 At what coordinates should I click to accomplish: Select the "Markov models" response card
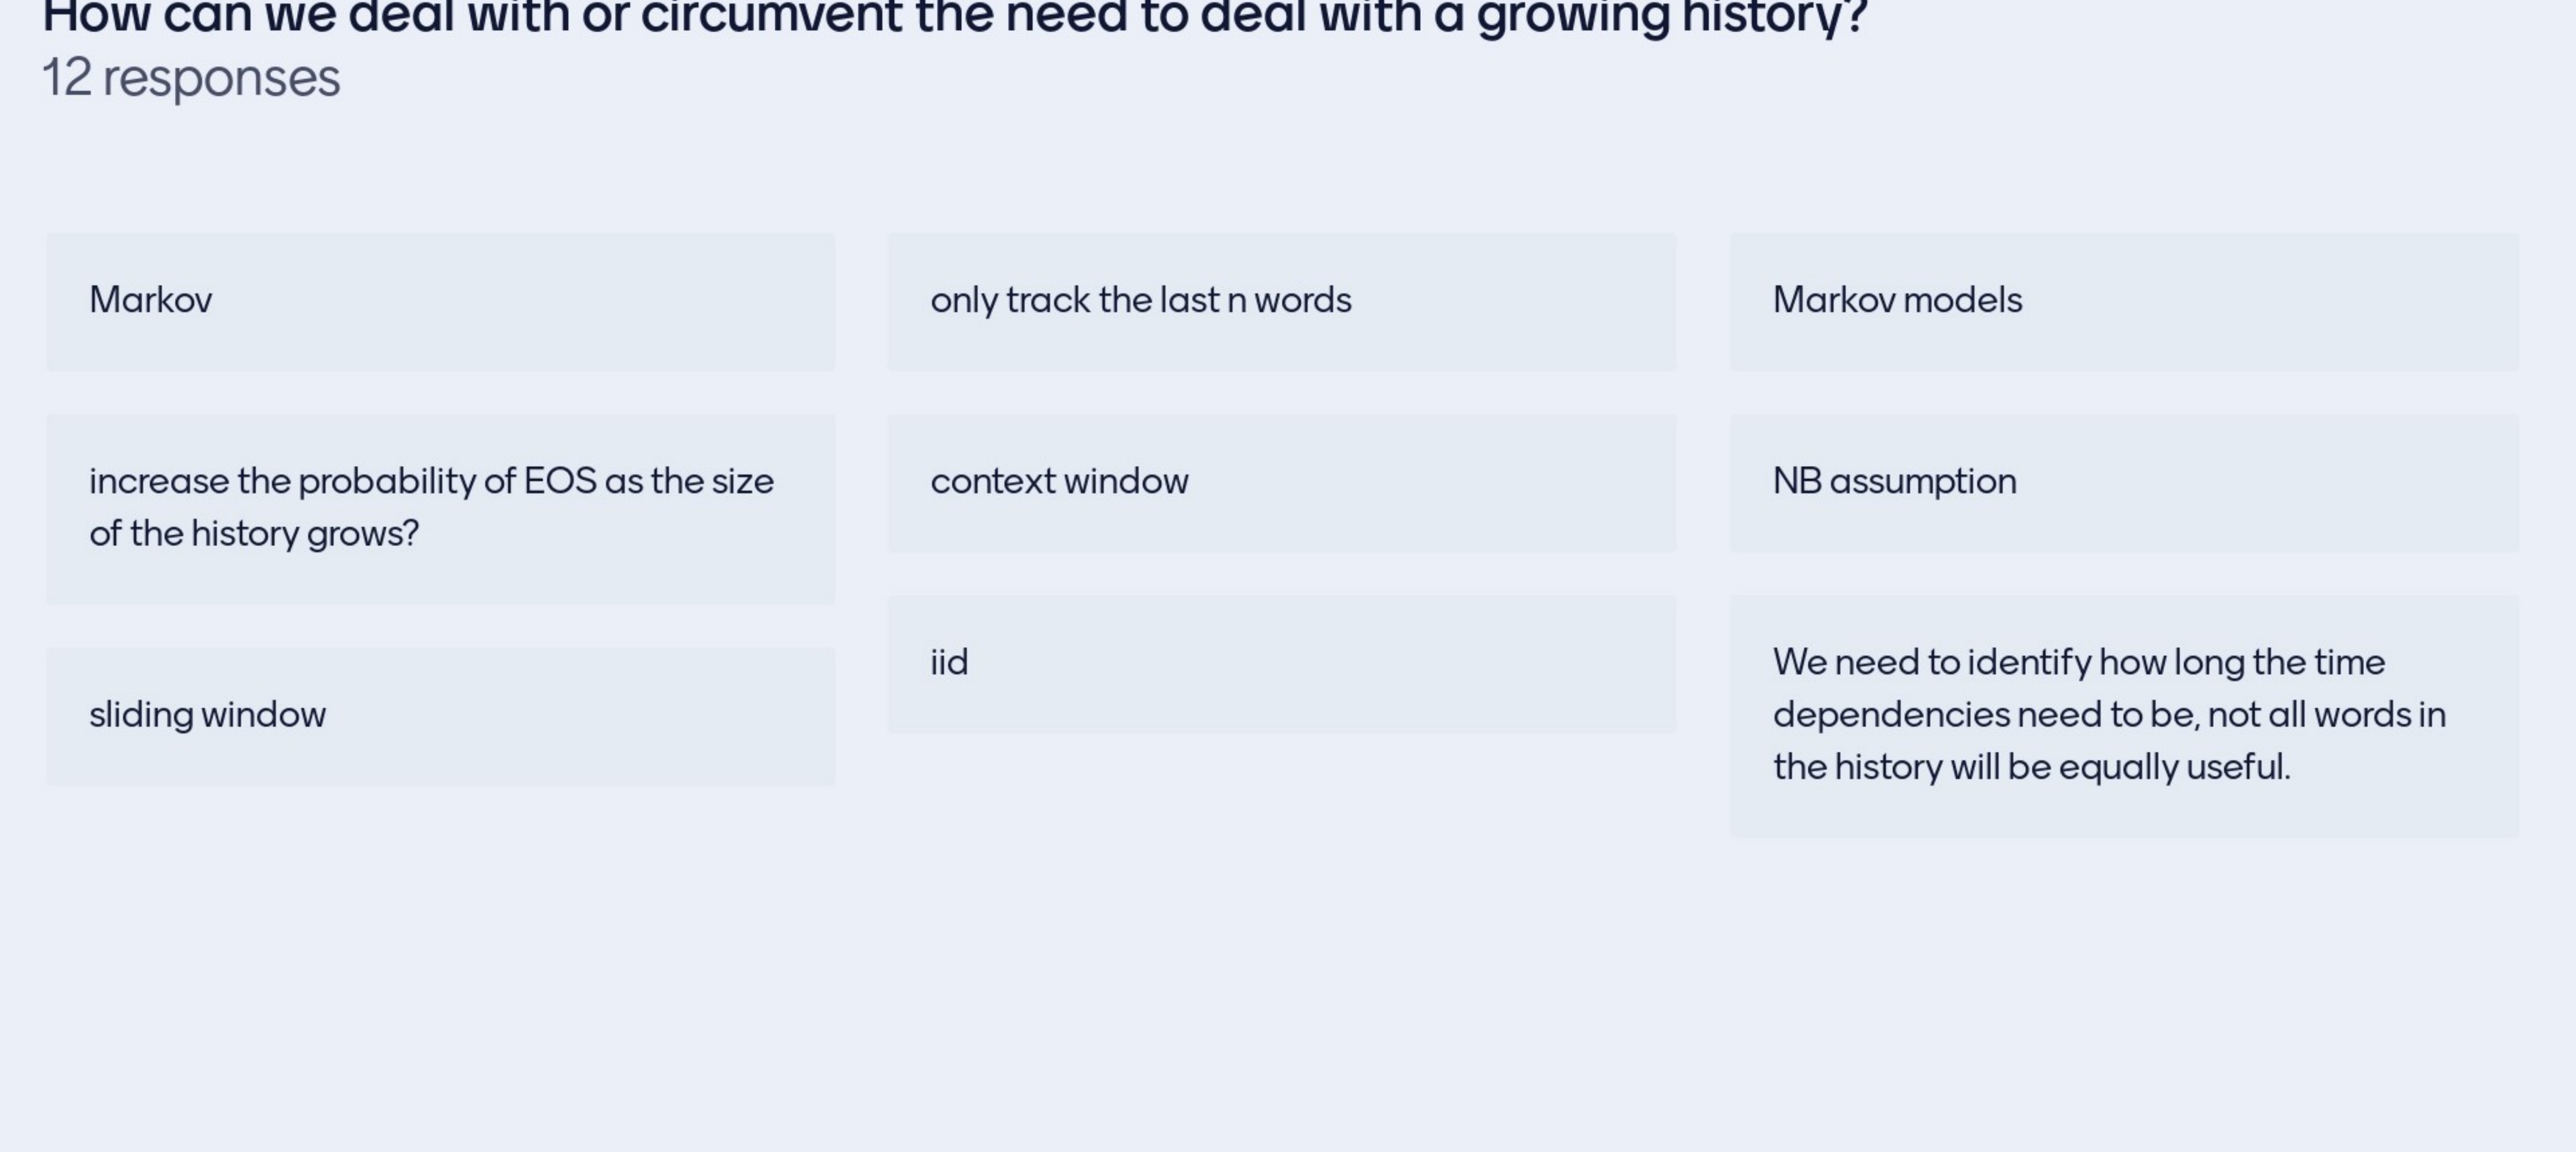[x=2123, y=301]
